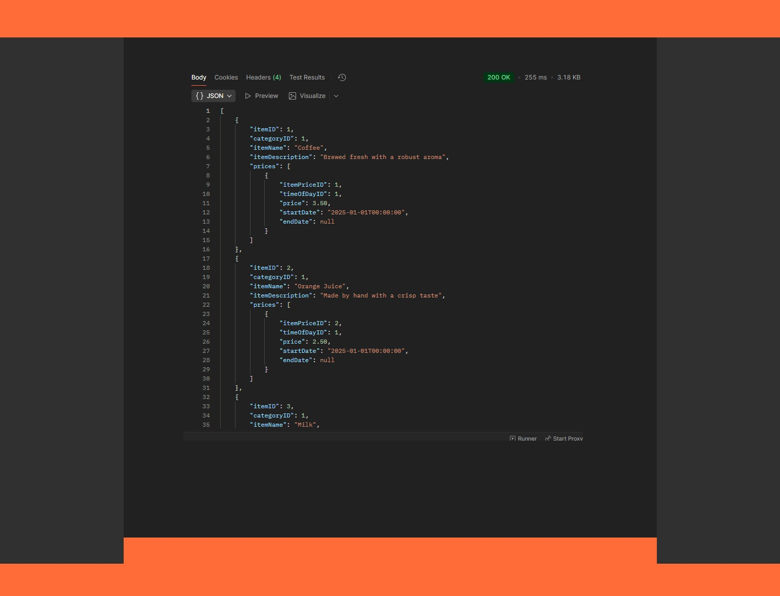Expand the chevron next to Visualize
Viewport: 780px width, 596px height.
click(336, 96)
